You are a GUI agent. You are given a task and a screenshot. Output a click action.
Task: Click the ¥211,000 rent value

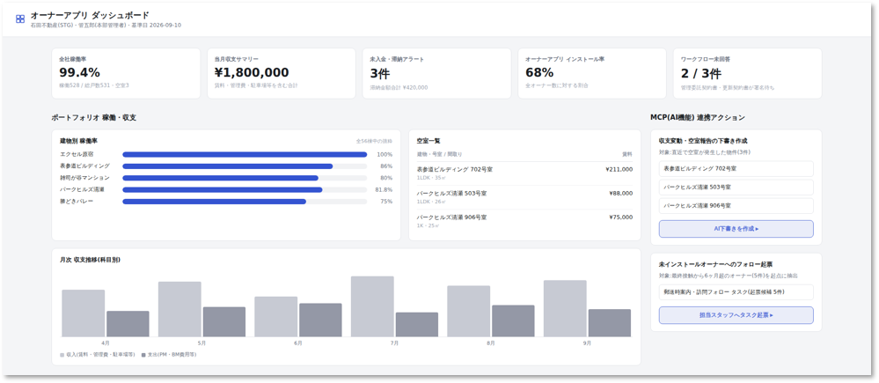tap(619, 169)
